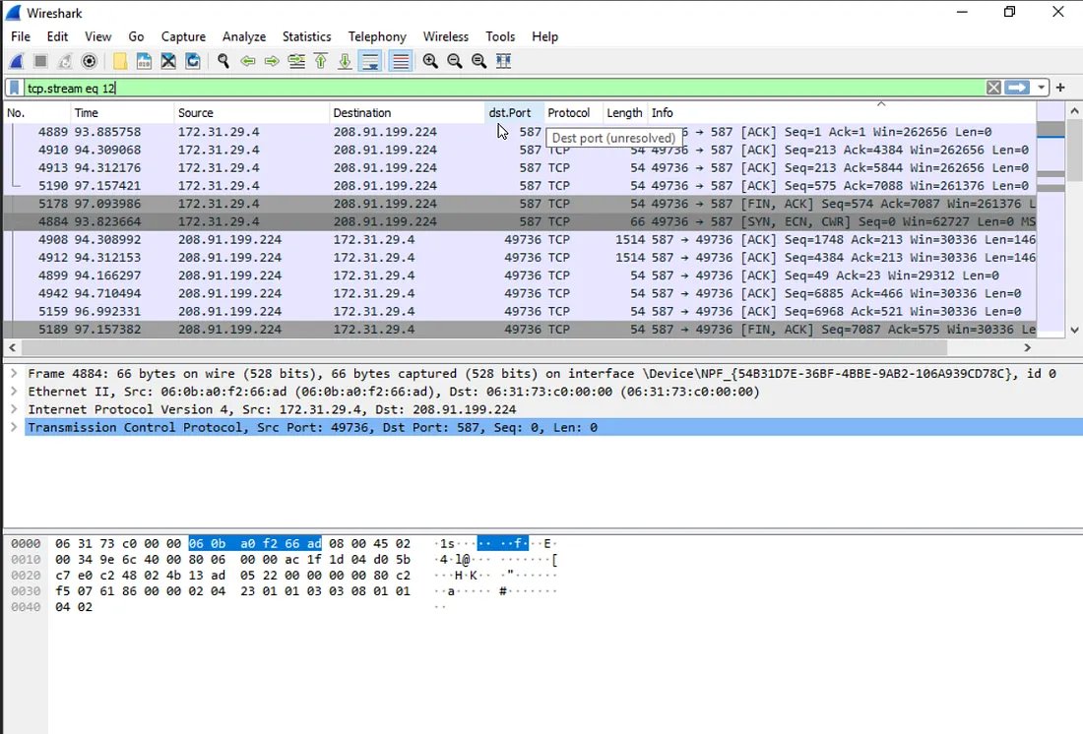Toggle packet list colorization
The height and width of the screenshot is (734, 1083).
[x=399, y=61]
